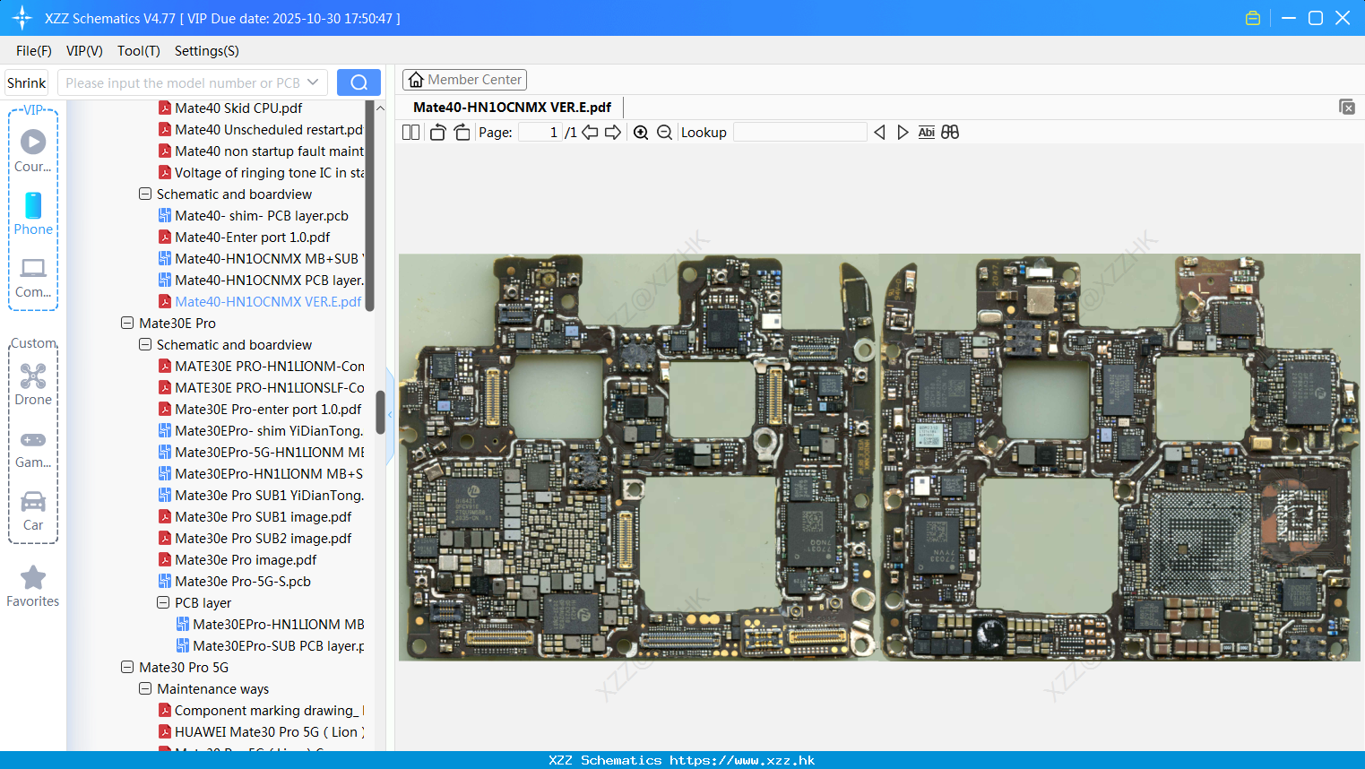Click the Lookup text field
Image resolution: width=1365 pixels, height=769 pixels.
(x=800, y=133)
